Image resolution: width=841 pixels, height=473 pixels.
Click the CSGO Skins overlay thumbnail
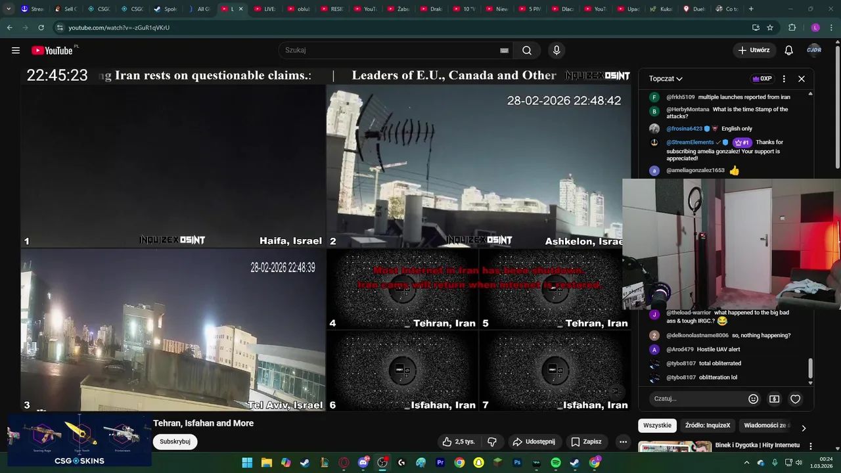(x=80, y=440)
